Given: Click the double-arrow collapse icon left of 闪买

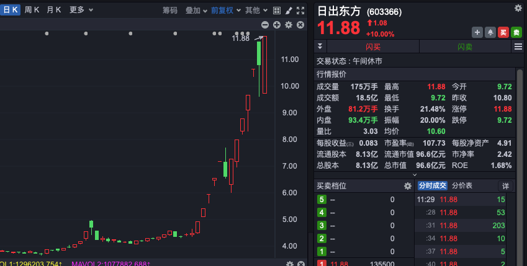Looking at the screenshot, I should point(320,47).
